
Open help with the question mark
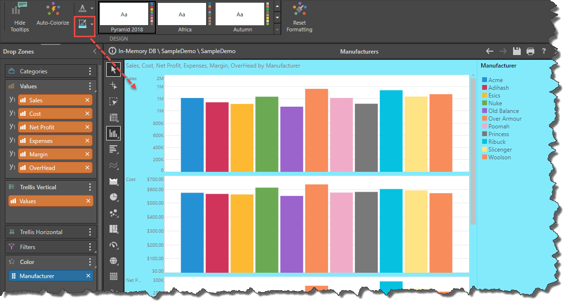(544, 51)
